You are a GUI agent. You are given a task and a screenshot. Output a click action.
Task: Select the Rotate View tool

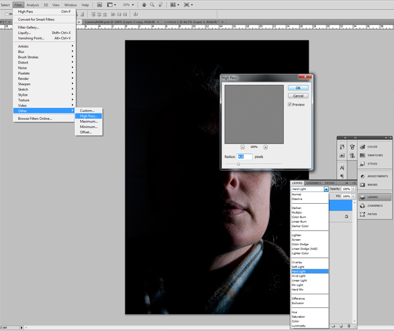[x=161, y=5]
